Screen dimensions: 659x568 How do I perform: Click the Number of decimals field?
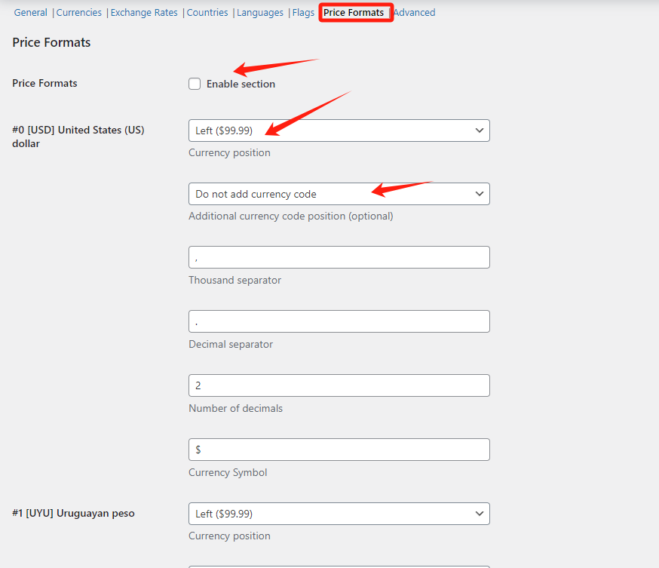(339, 385)
